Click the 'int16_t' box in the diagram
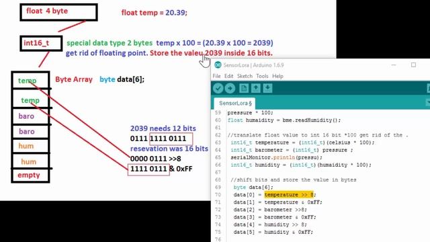 point(41,43)
